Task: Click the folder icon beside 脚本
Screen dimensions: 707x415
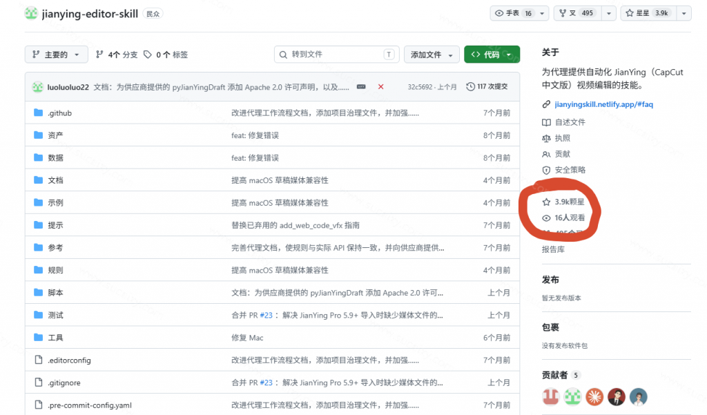Action: pyautogui.click(x=39, y=292)
